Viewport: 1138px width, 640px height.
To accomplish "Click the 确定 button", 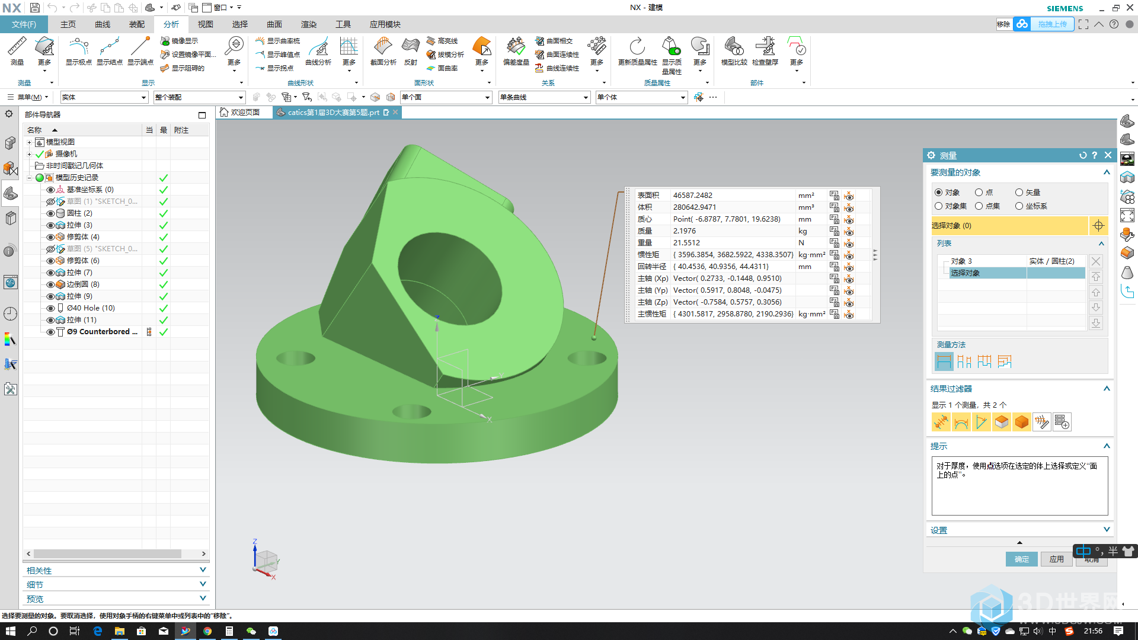I will pyautogui.click(x=1021, y=559).
